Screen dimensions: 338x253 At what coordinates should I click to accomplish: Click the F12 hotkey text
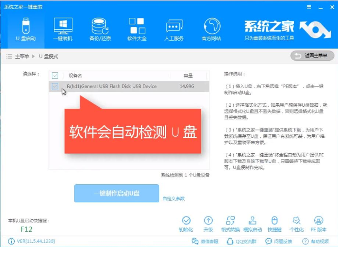[x=26, y=229]
